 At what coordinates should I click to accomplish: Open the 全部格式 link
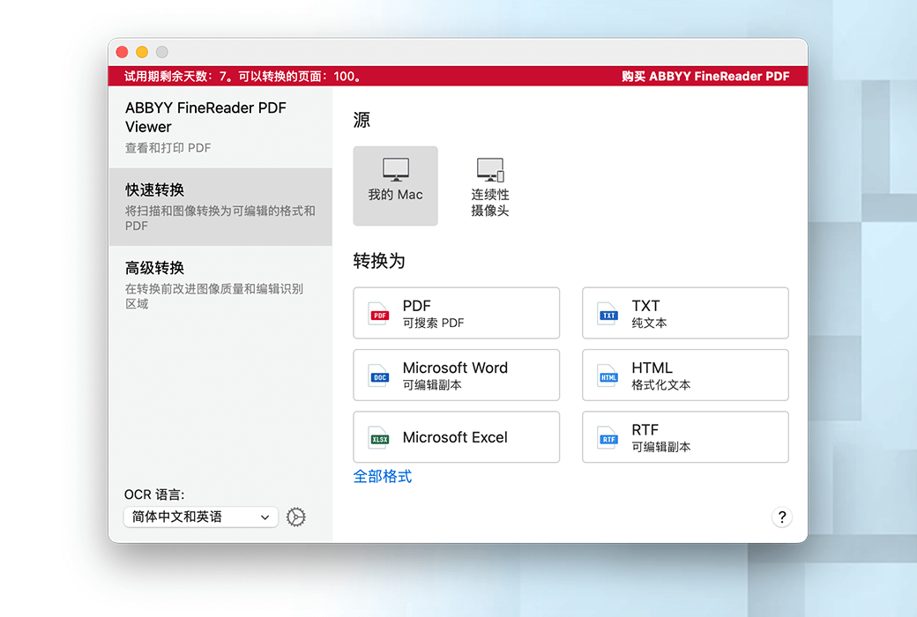coord(383,477)
